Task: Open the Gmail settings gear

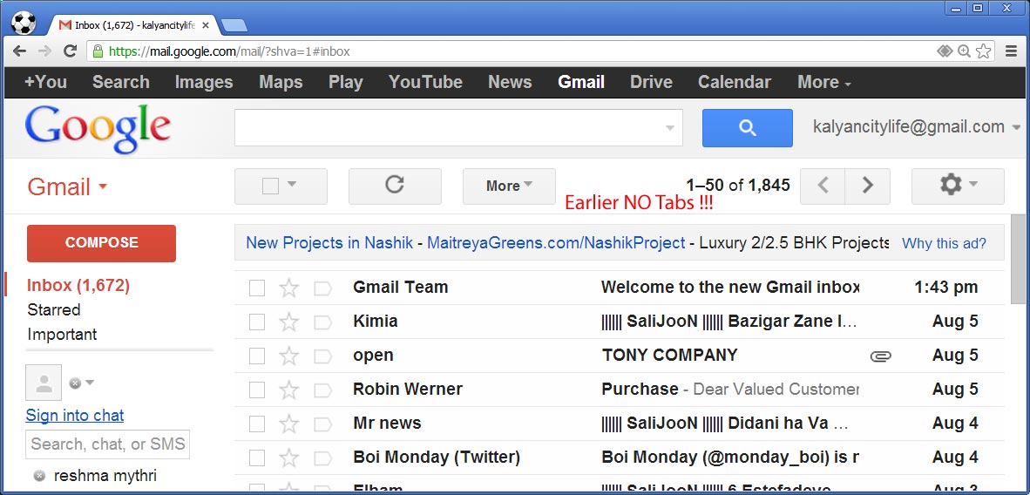Action: (x=958, y=186)
